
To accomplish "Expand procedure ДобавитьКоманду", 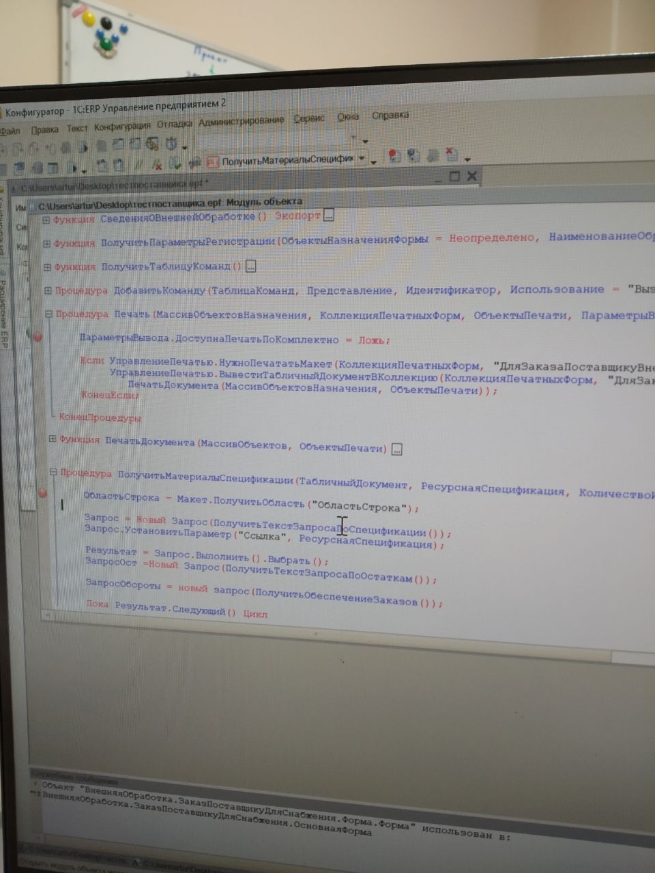I will click(48, 291).
